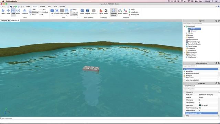Insert a new Part
Viewport: 220px width, 124px height.
52,11
